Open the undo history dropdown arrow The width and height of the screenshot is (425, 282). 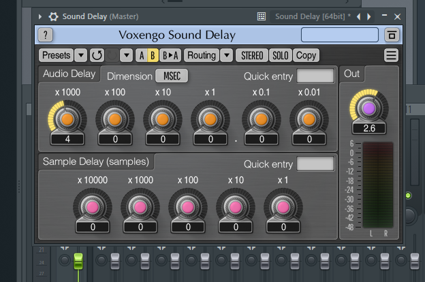click(126, 55)
